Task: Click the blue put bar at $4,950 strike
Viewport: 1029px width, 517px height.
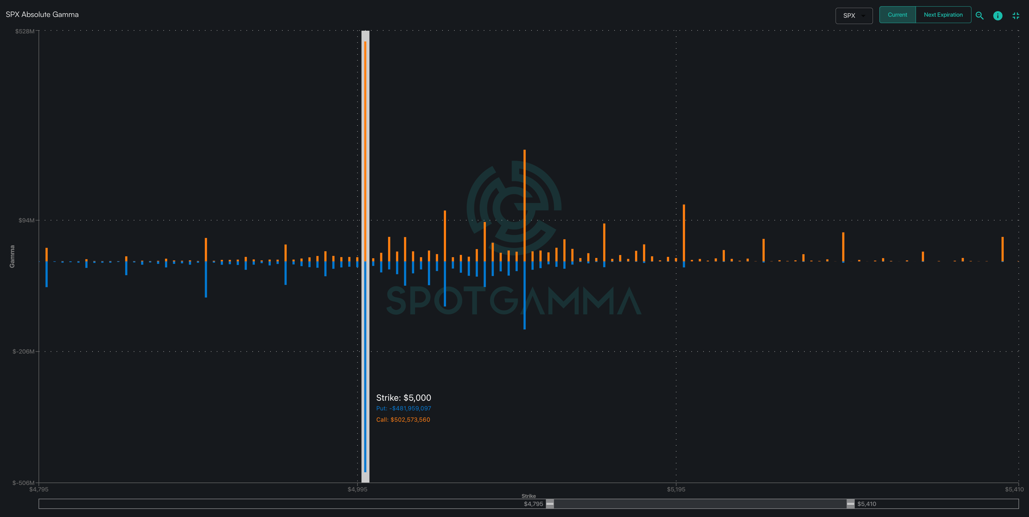Action: (x=285, y=273)
